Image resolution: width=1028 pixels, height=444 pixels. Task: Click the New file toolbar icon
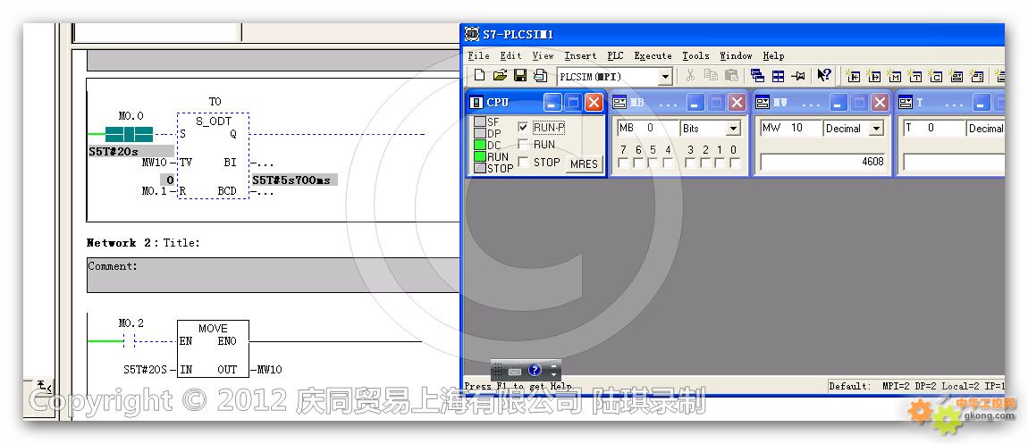[x=479, y=77]
